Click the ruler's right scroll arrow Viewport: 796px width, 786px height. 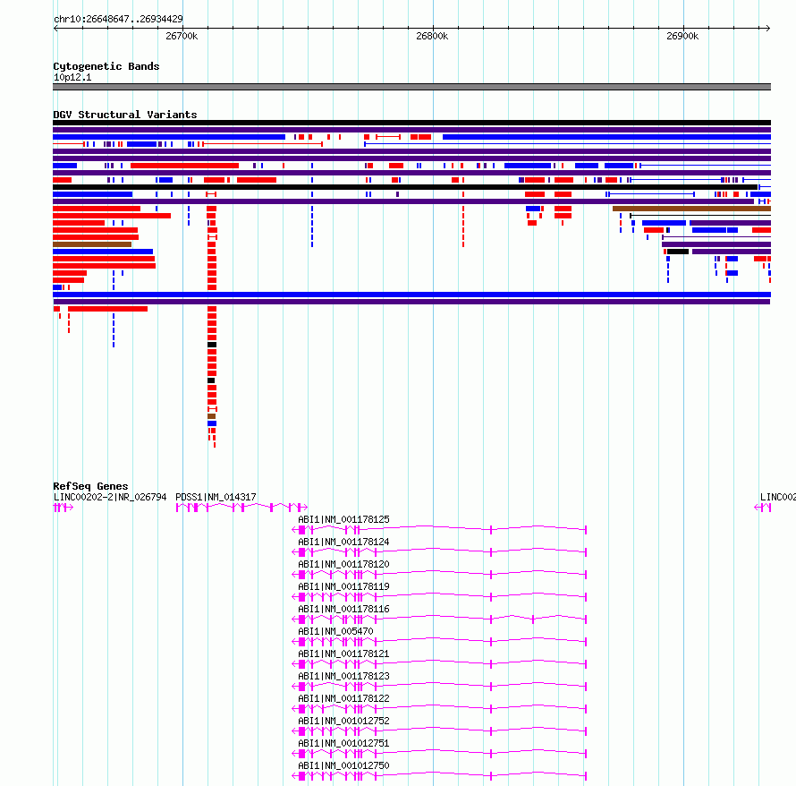[x=767, y=28]
